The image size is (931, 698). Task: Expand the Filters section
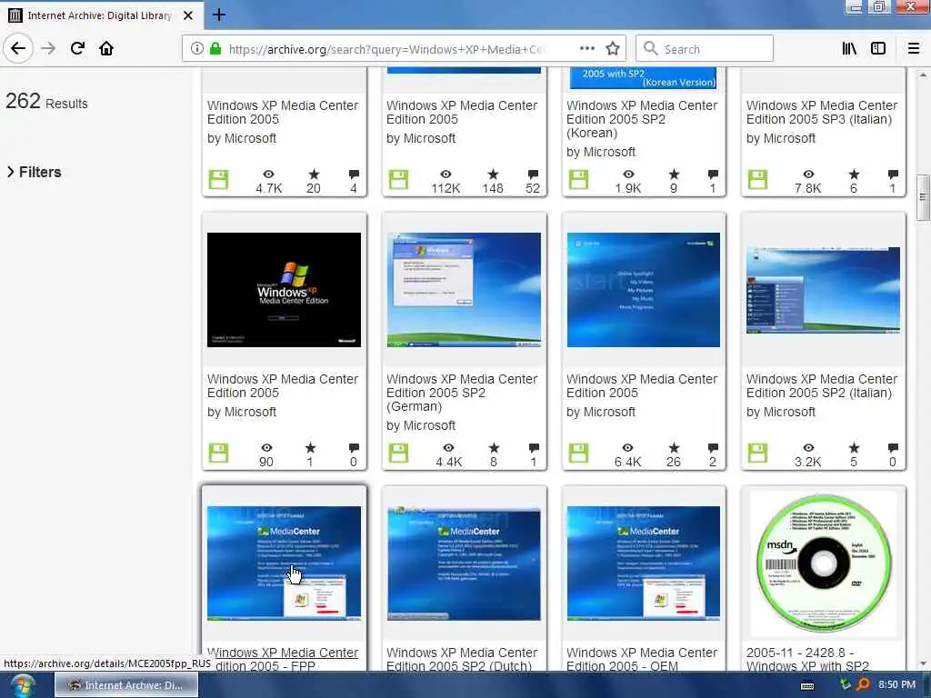[x=35, y=172]
